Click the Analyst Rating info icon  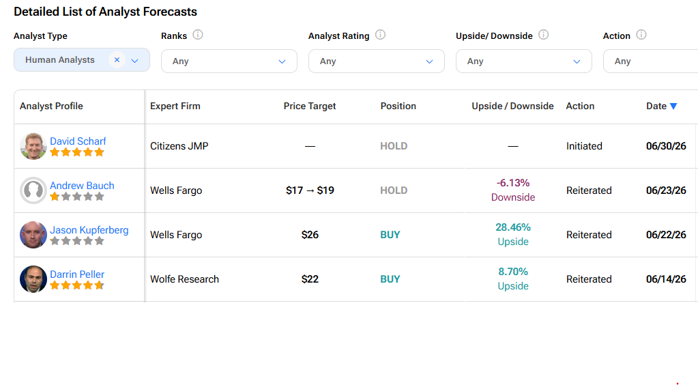pyautogui.click(x=380, y=35)
